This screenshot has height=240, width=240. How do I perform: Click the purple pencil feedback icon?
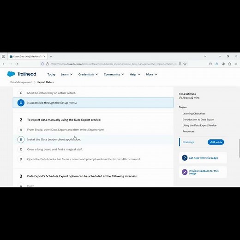[x=185, y=172]
